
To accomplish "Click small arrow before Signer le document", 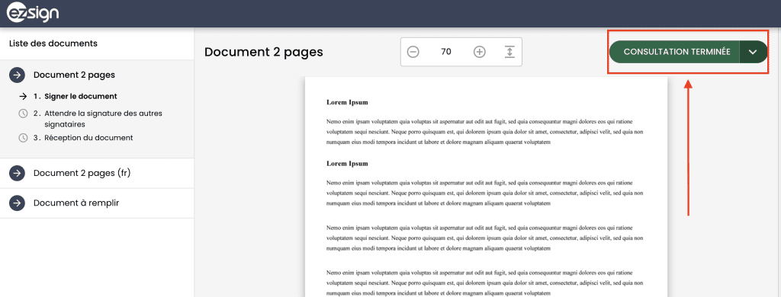I will click(x=23, y=97).
